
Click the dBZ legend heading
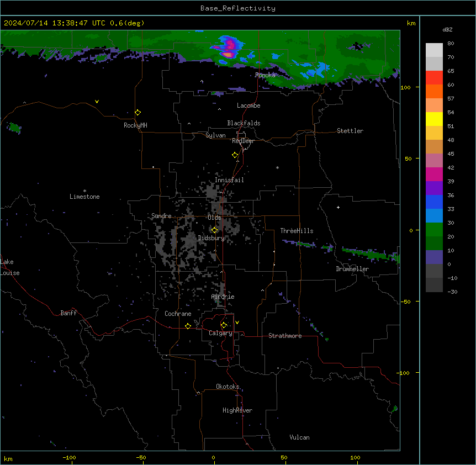[447, 29]
